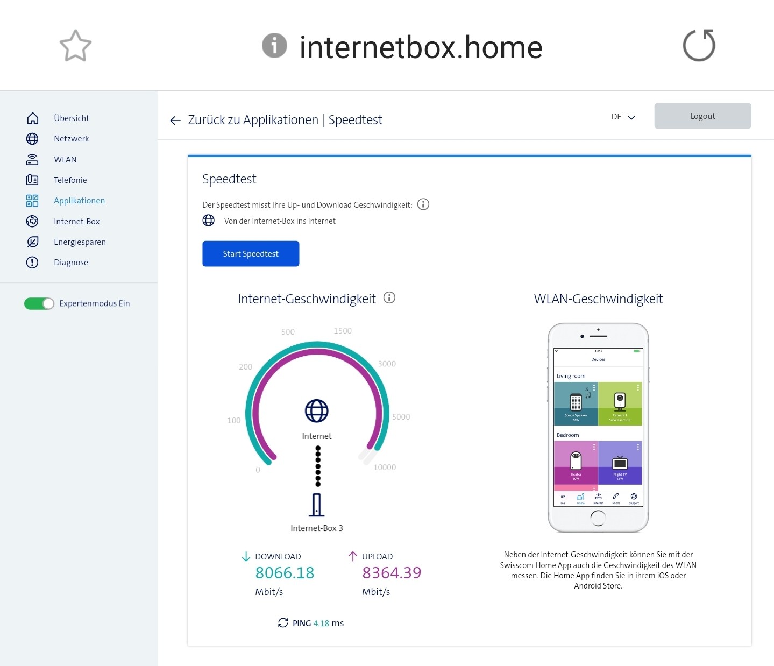The height and width of the screenshot is (666, 774).
Task: Select Applikationen in the sidebar
Action: (79, 201)
